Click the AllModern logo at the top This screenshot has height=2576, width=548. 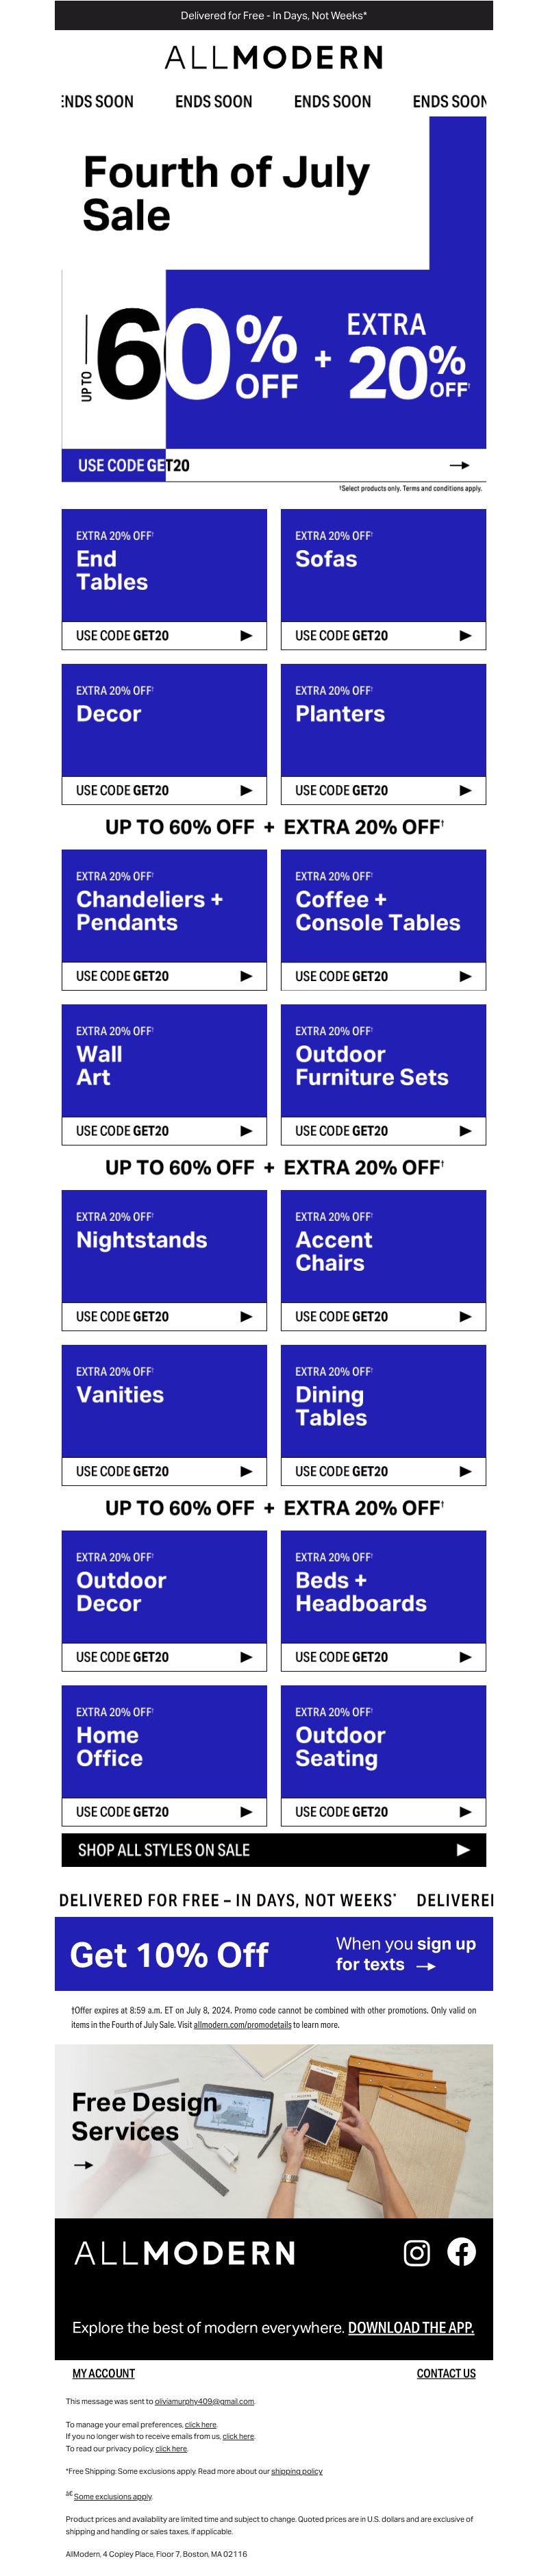274,58
